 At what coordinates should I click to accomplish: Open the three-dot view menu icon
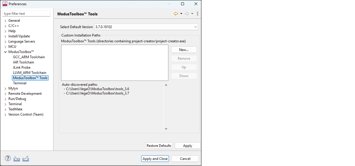coord(198,14)
